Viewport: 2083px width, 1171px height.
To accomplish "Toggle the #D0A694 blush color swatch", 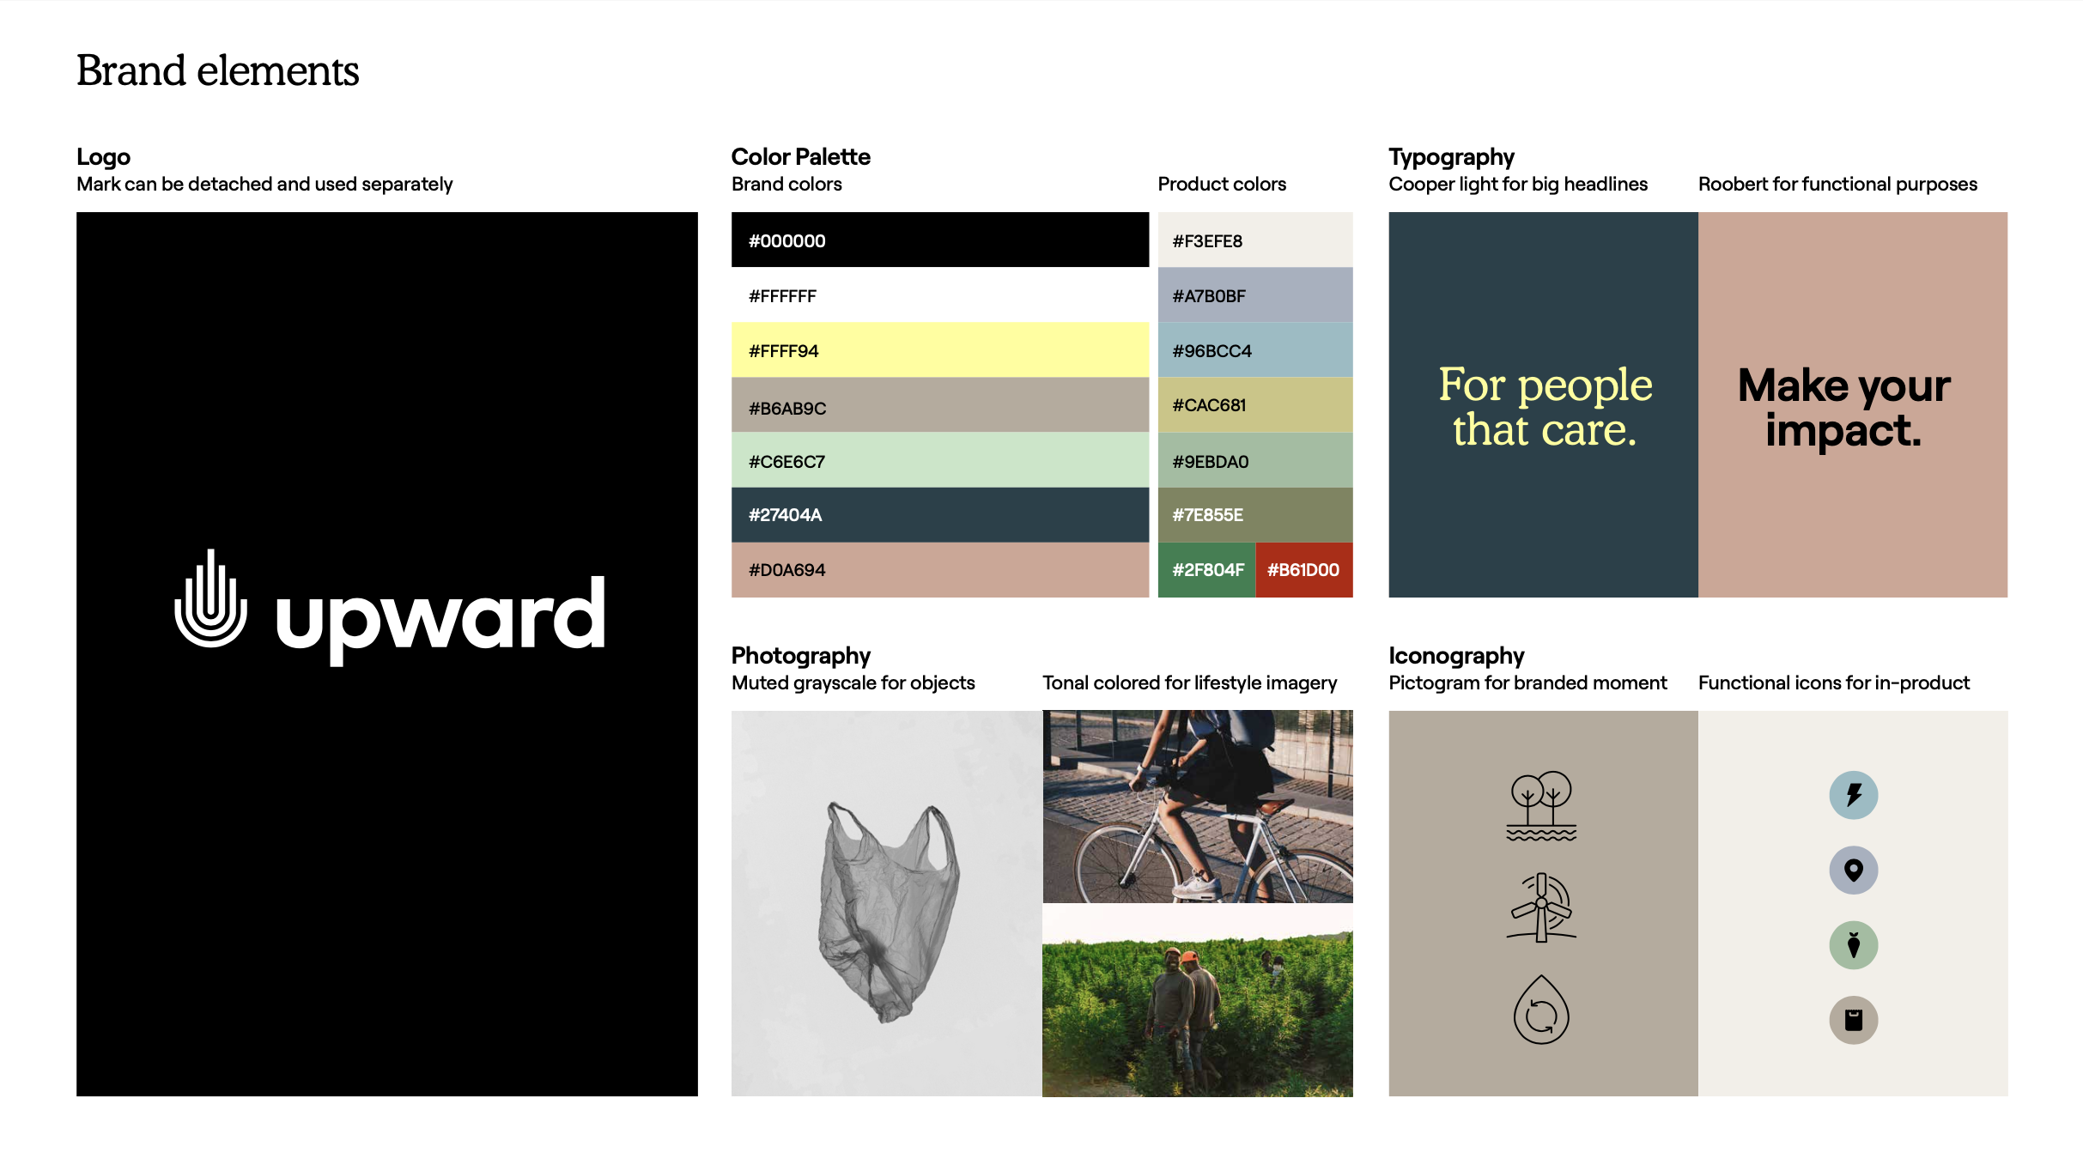I will coord(938,569).
